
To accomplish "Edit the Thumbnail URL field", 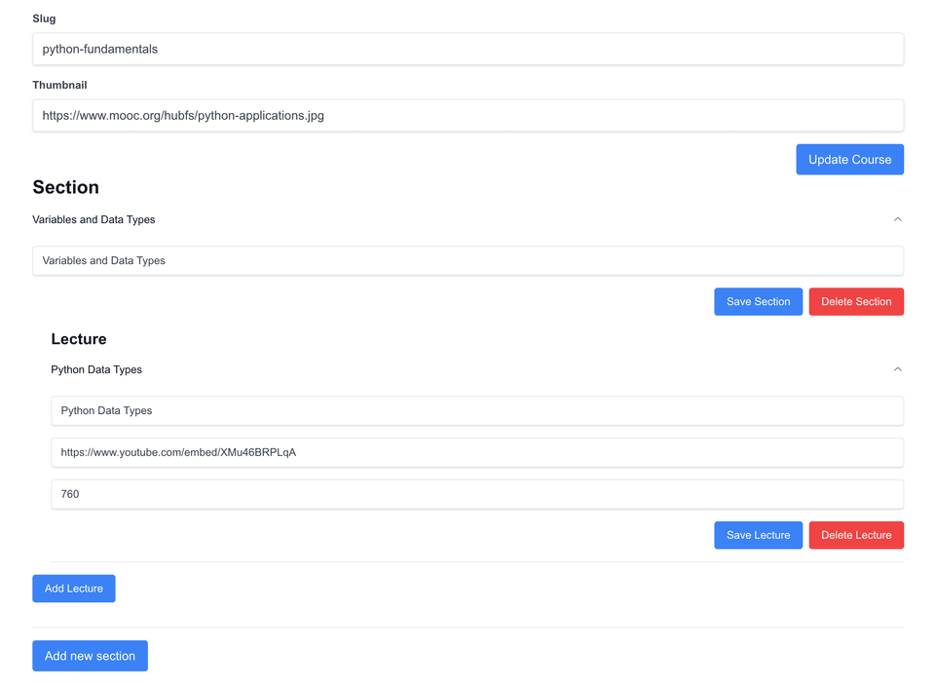I will click(468, 115).
